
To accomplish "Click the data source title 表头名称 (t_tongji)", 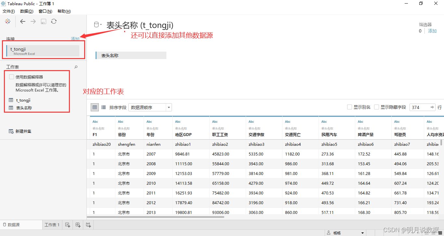I will tap(140, 25).
